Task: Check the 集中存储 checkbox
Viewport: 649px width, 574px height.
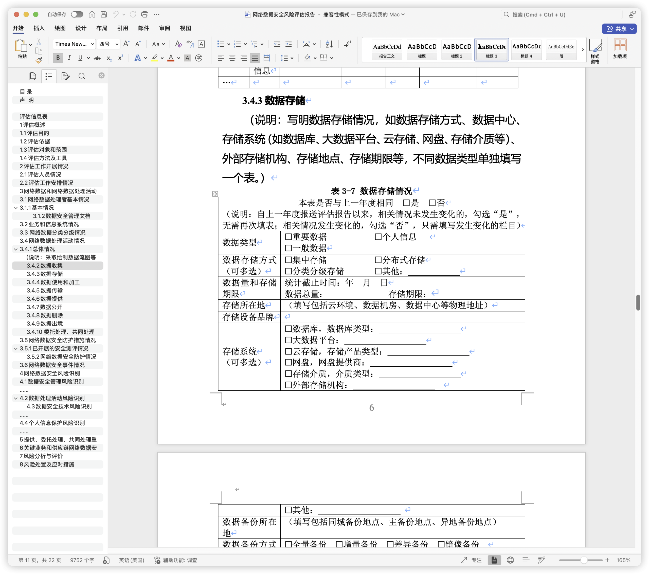Action: 288,260
